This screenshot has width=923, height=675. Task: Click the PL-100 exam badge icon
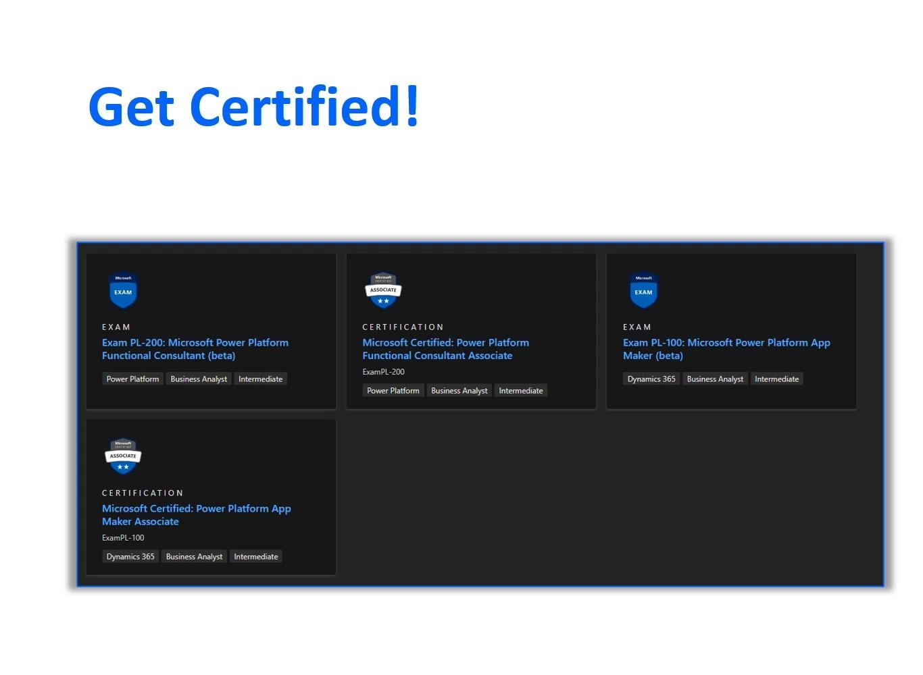pos(643,290)
